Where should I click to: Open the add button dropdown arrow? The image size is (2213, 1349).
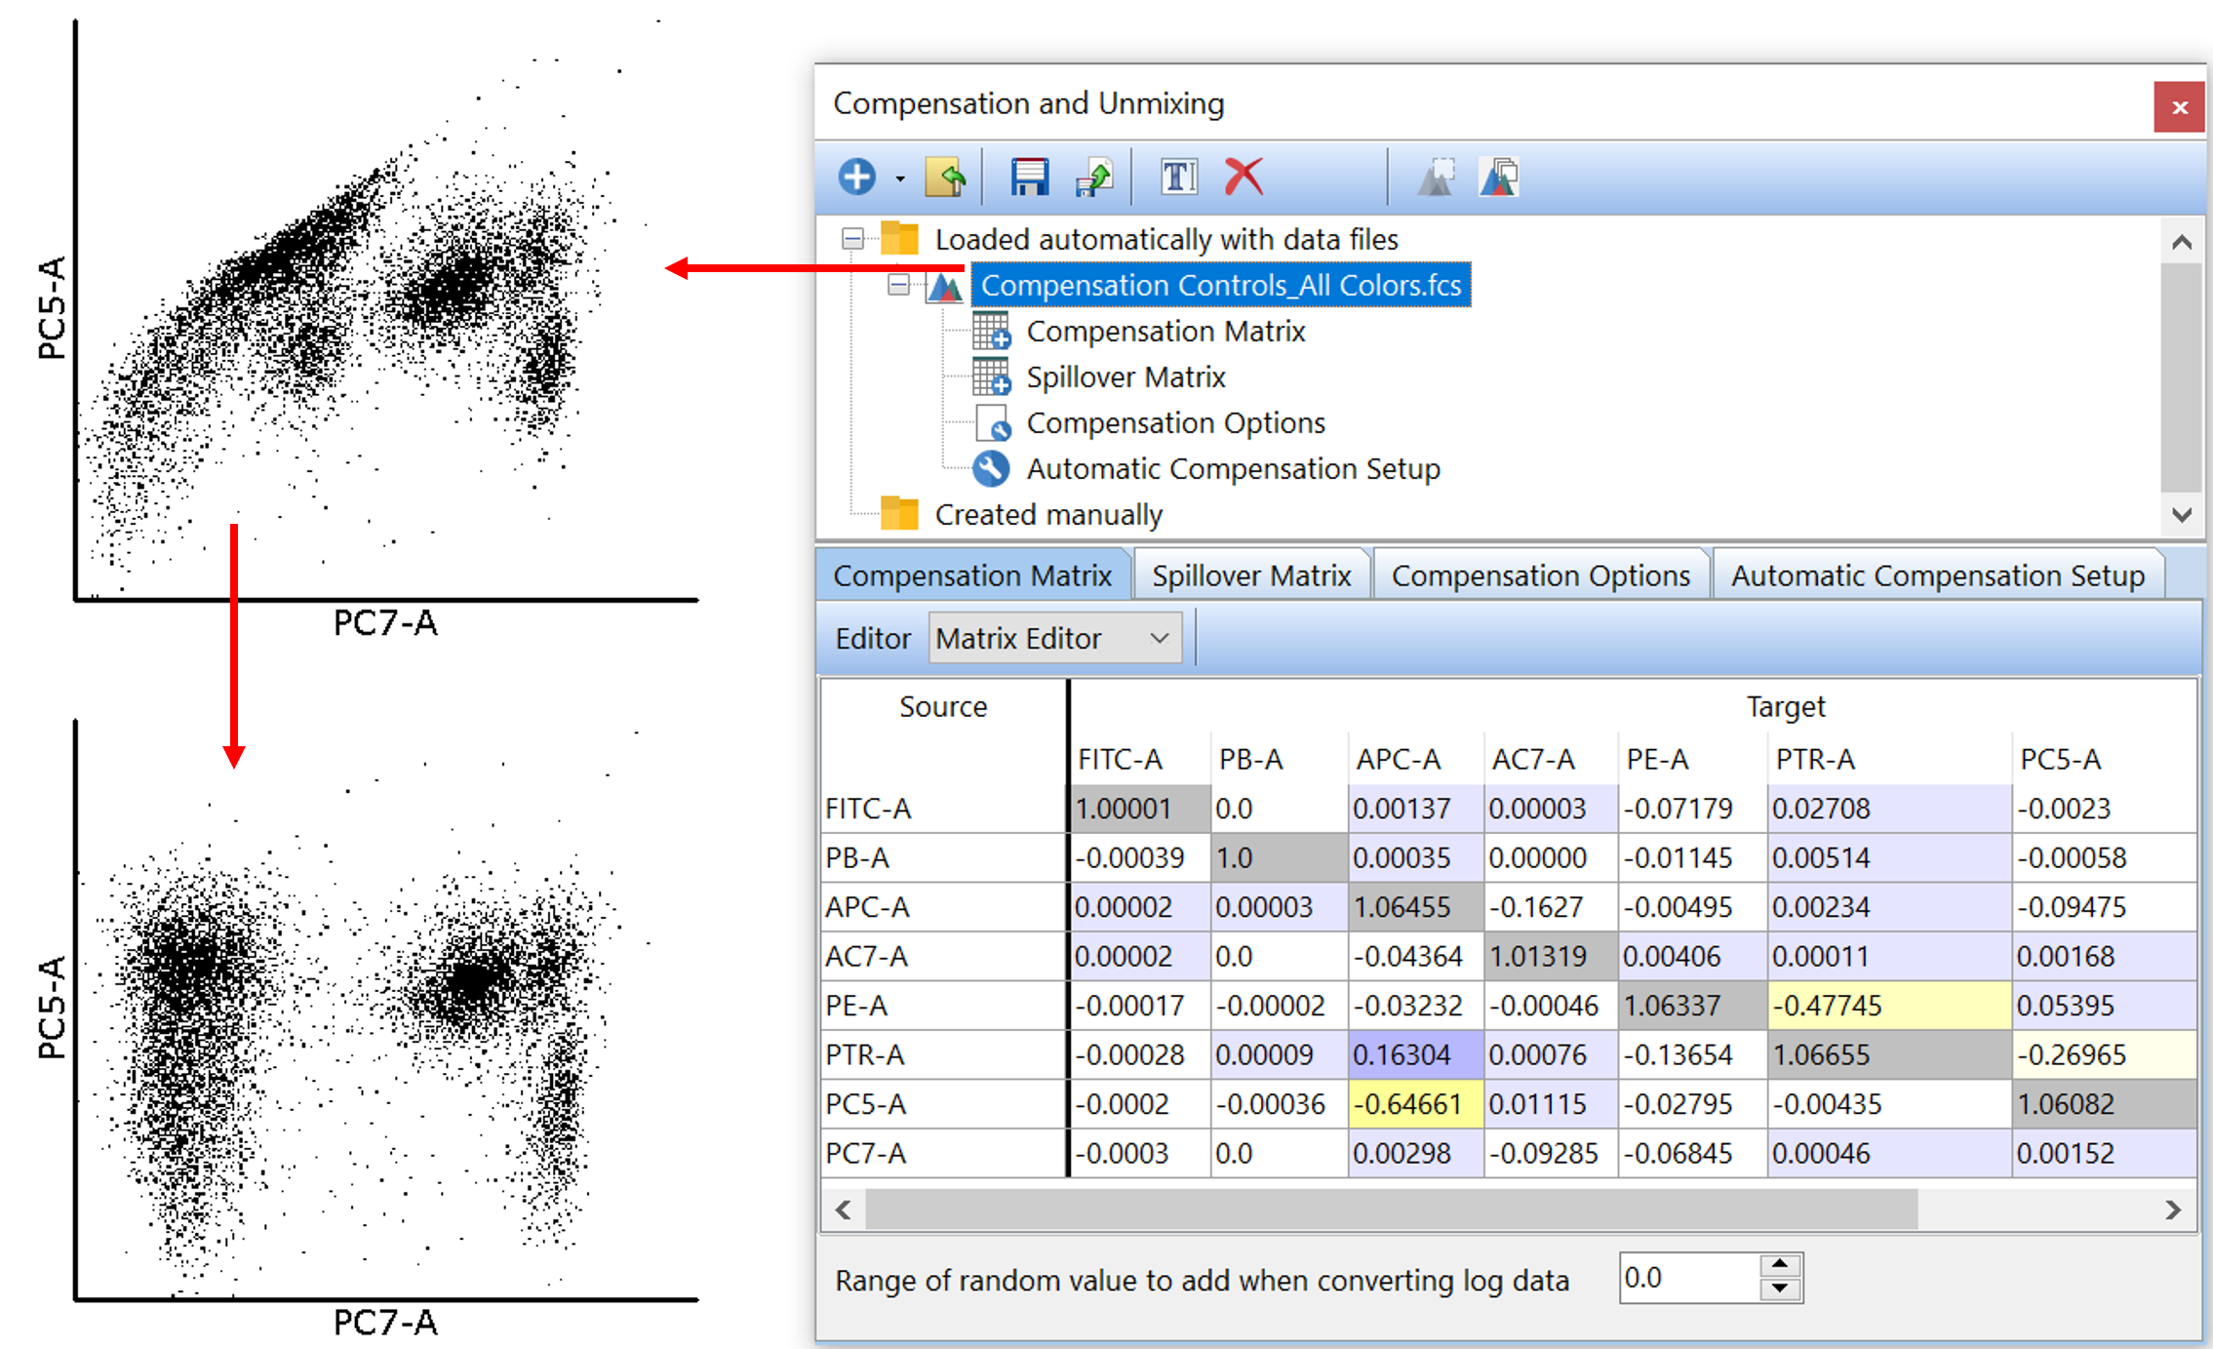[x=899, y=179]
